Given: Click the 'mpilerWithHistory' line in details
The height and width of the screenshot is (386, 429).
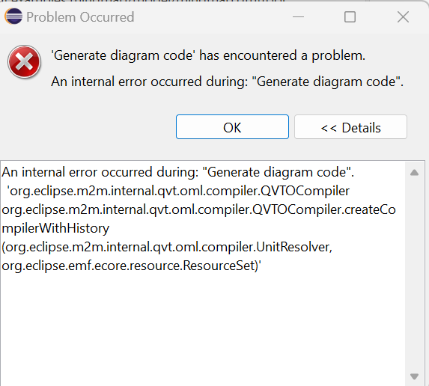Looking at the screenshot, I should 55,228.
